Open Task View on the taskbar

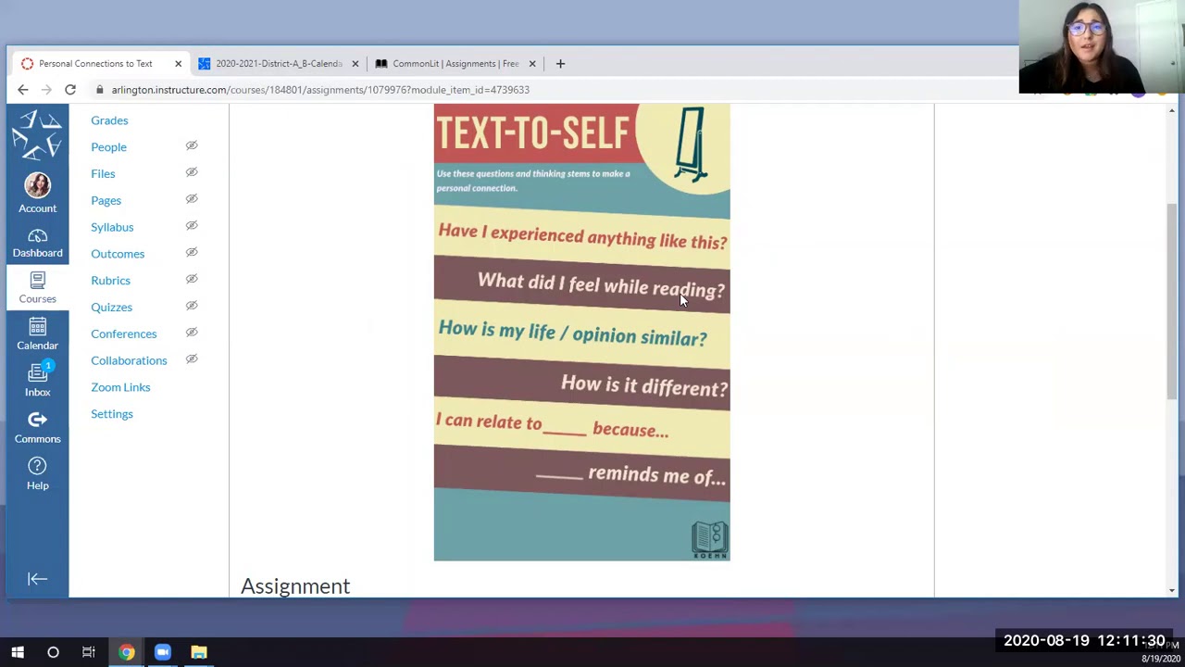point(89,652)
